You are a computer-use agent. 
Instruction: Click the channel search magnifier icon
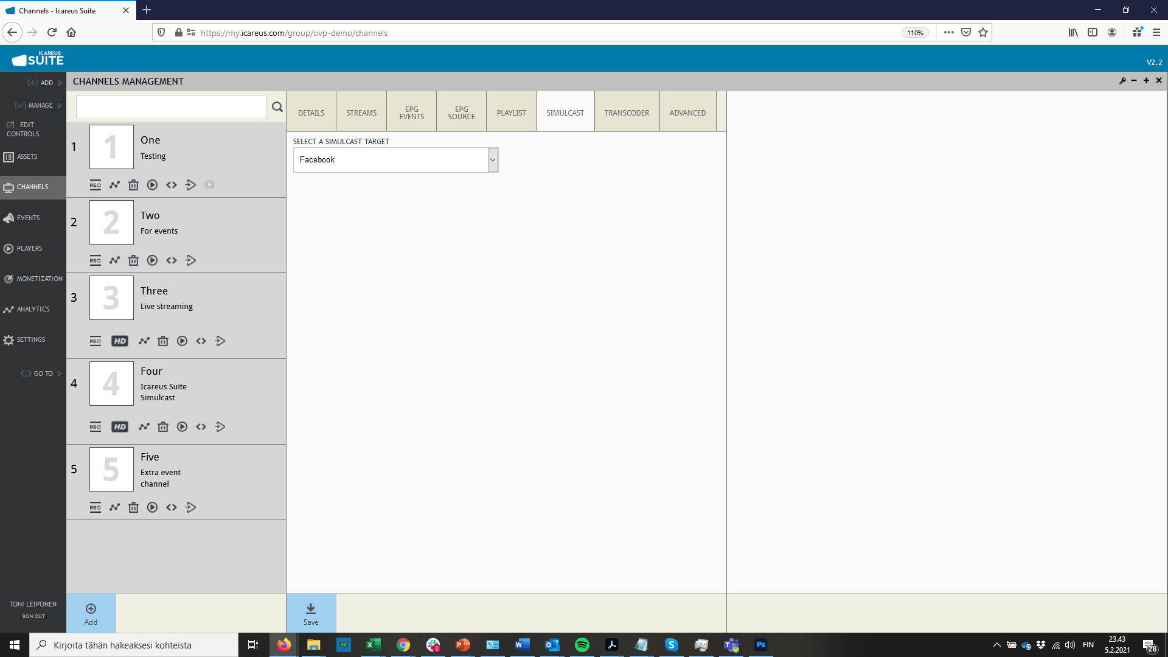(277, 107)
